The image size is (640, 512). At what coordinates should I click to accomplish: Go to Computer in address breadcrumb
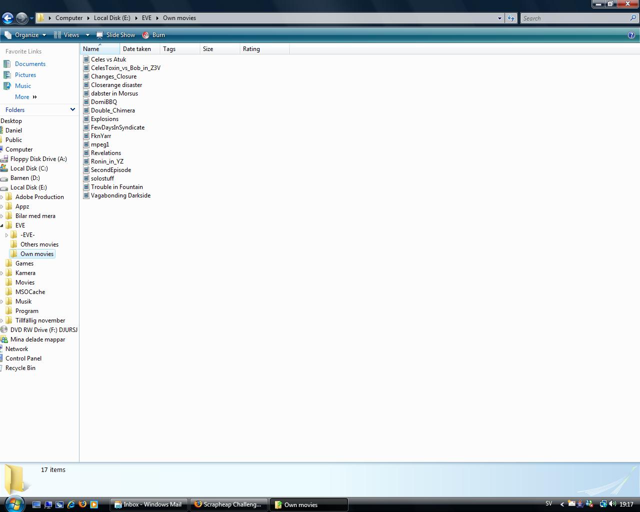(69, 18)
